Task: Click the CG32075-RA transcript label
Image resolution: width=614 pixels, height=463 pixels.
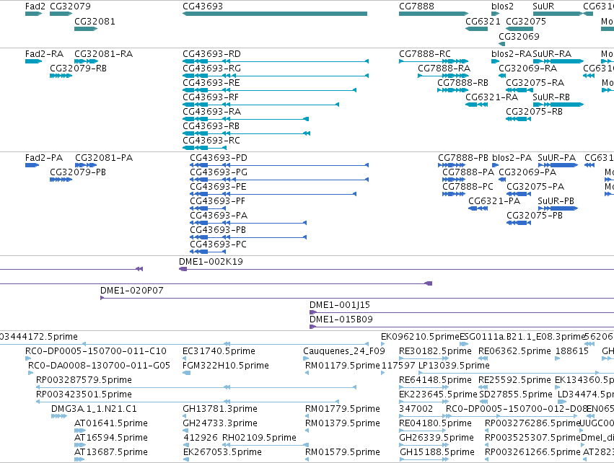Action: [x=535, y=83]
